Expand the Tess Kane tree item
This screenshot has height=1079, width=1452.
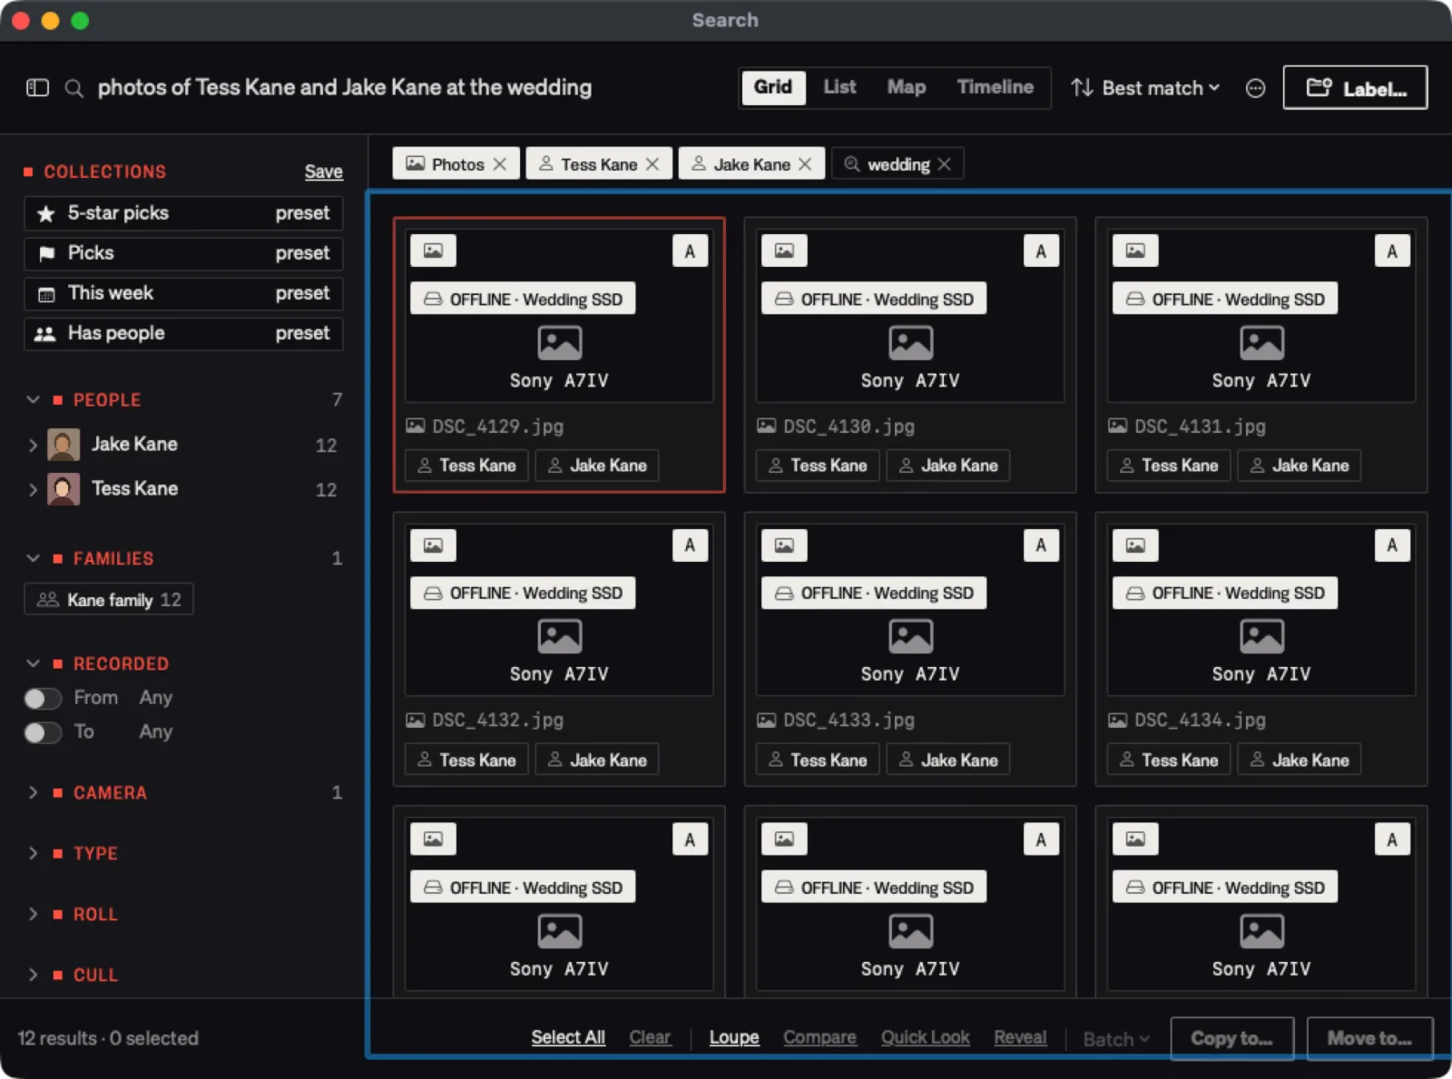(34, 489)
